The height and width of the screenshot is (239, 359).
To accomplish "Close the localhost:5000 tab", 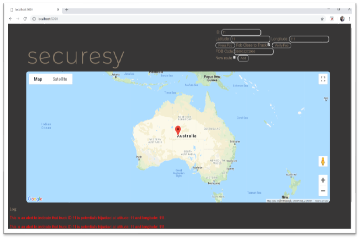I will (x=58, y=9).
